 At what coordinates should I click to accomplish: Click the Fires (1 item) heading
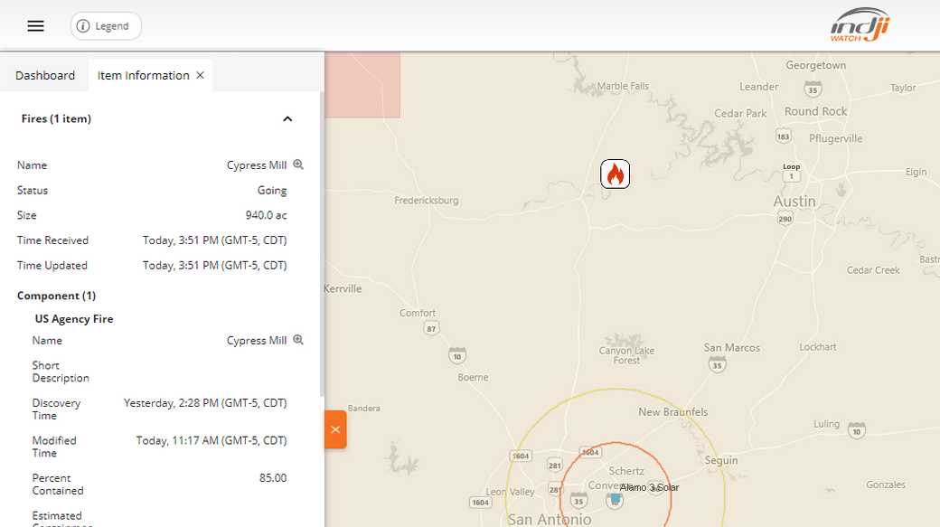coord(56,118)
